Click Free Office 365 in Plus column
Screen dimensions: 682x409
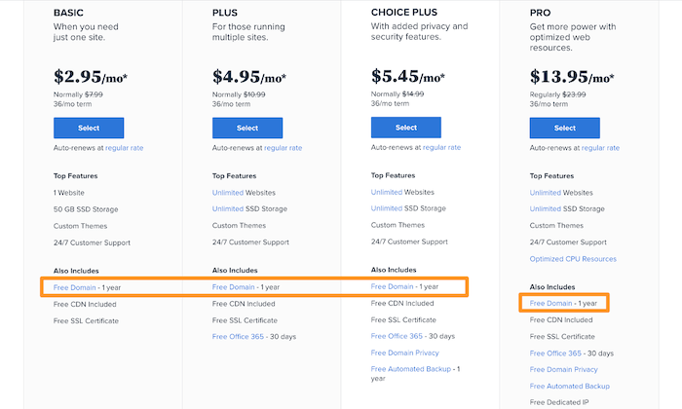click(x=235, y=336)
